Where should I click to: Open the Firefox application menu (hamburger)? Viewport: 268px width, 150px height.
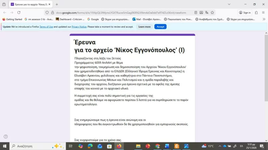263,13
